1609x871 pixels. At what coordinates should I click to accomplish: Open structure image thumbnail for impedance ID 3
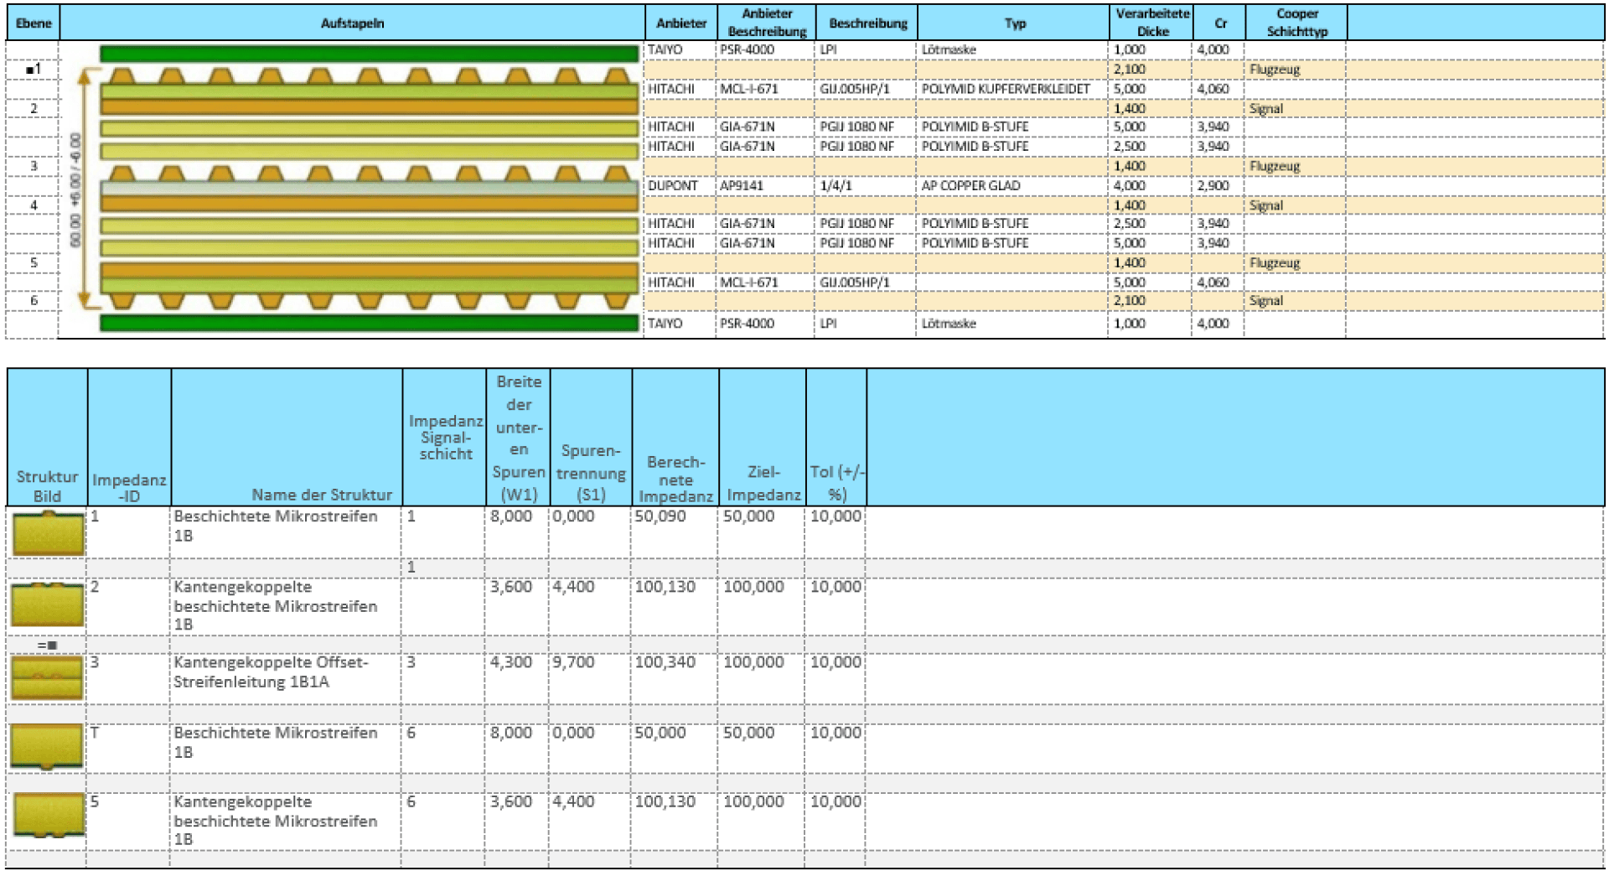pyautogui.click(x=47, y=678)
